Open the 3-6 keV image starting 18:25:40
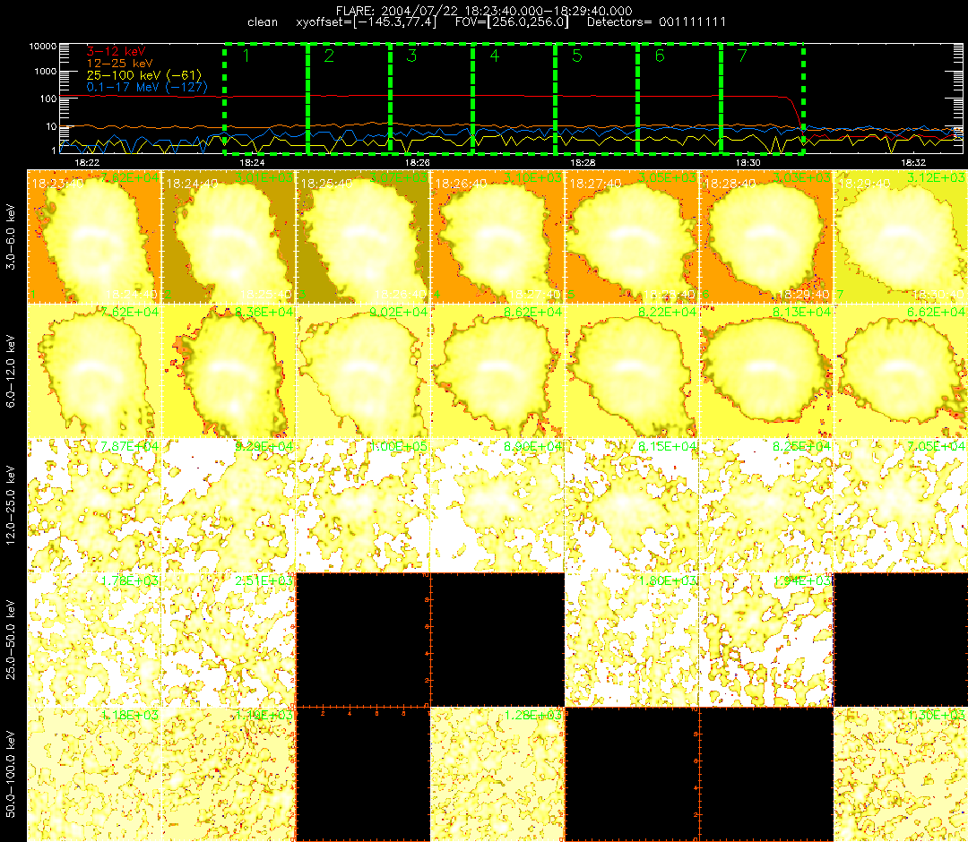 [x=363, y=236]
